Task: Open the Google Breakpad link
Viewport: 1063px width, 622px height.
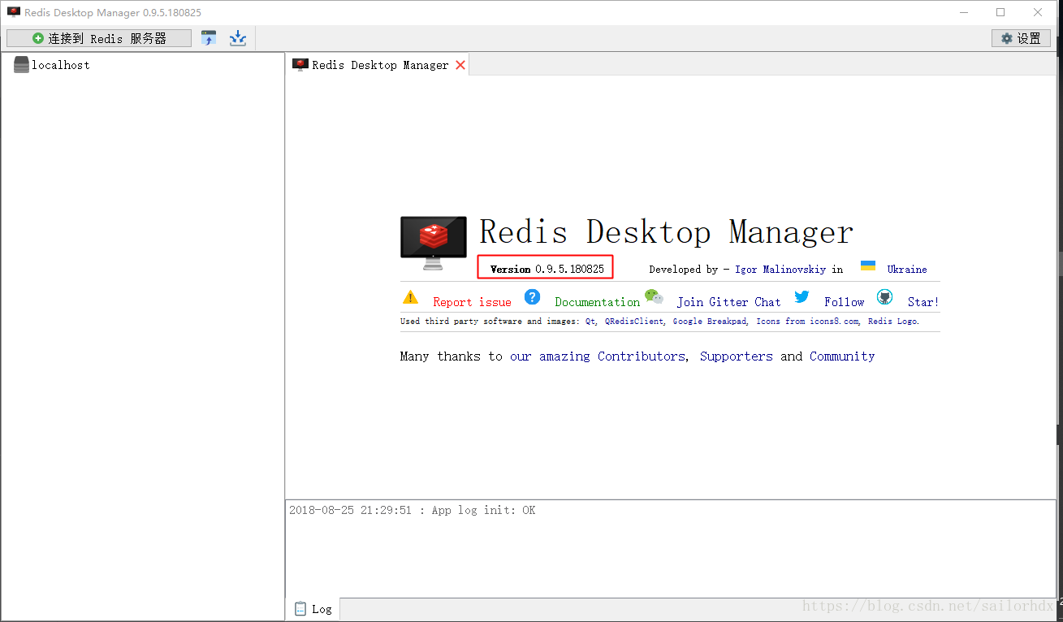Action: (711, 322)
